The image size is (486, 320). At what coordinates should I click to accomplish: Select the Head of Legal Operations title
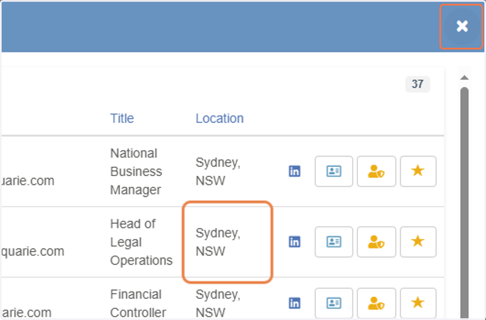pyautogui.click(x=141, y=242)
